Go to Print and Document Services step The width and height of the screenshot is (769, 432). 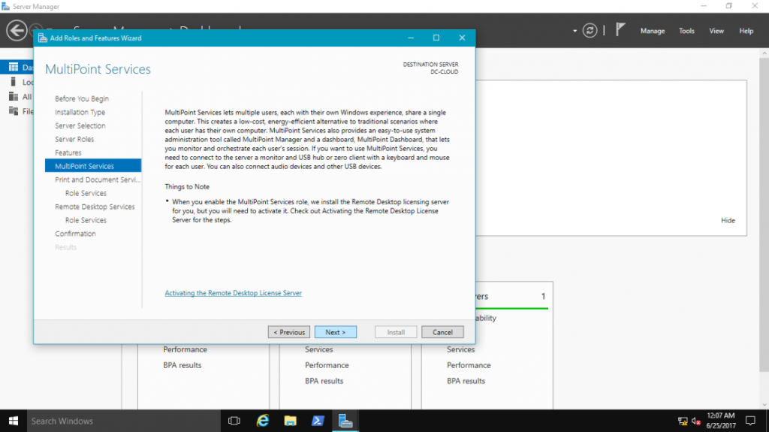tap(98, 180)
